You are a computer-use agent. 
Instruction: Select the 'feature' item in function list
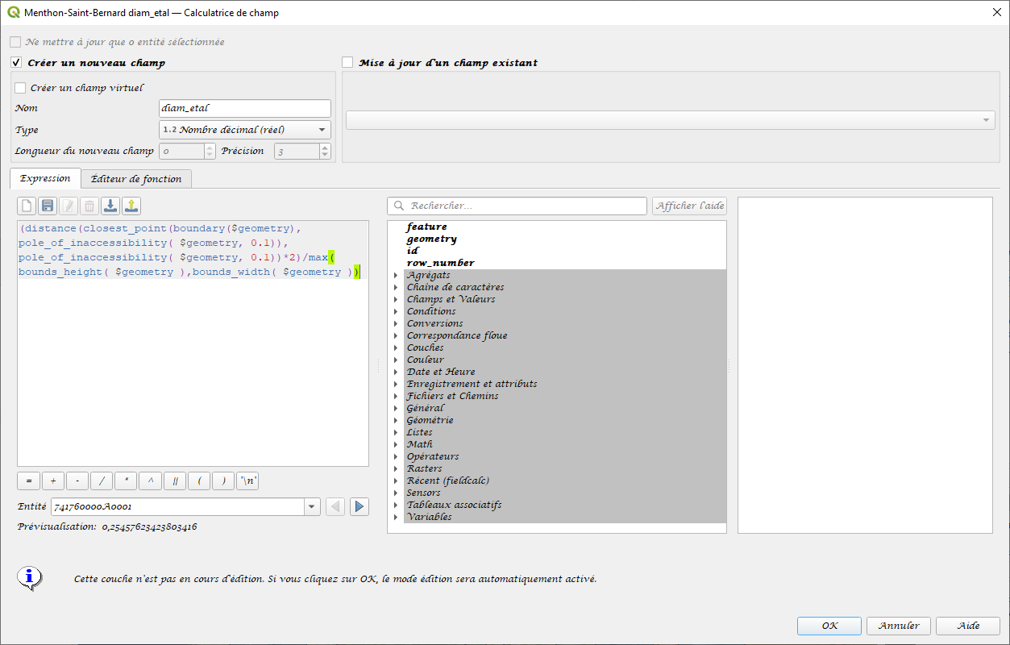coord(426,227)
